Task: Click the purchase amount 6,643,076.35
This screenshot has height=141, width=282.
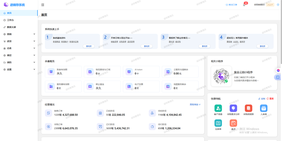Action: 70,128
